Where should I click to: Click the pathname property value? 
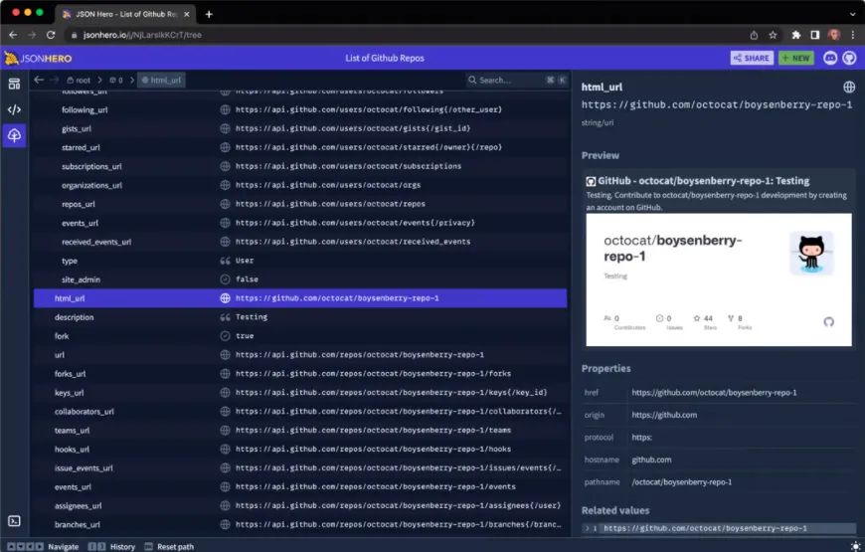tap(681, 482)
